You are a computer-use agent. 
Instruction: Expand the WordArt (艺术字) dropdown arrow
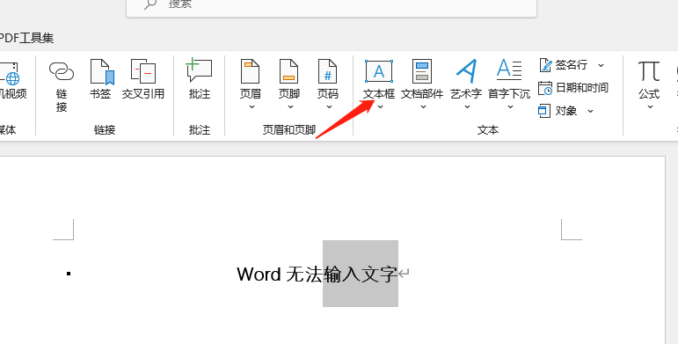pyautogui.click(x=467, y=106)
